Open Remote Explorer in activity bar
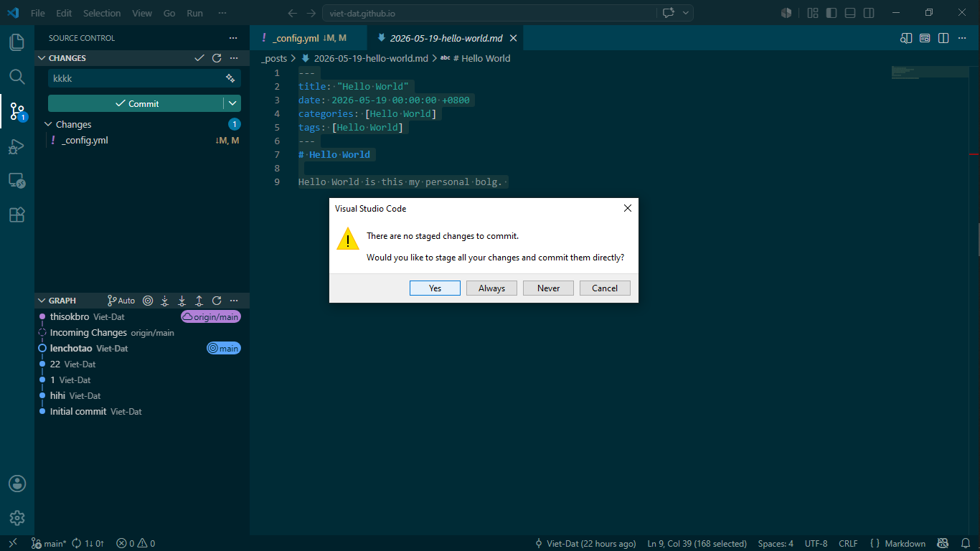 click(17, 180)
